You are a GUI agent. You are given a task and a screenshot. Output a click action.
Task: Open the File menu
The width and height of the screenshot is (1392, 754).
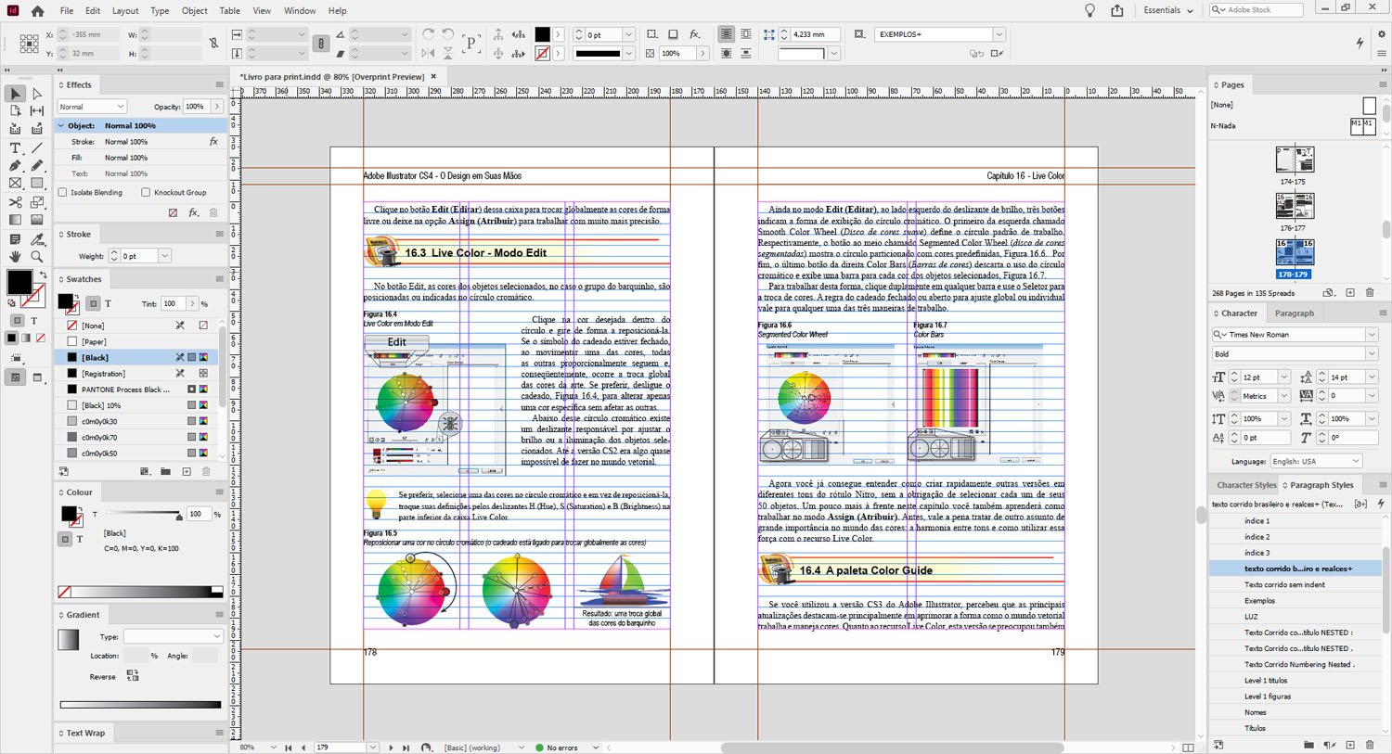click(67, 11)
